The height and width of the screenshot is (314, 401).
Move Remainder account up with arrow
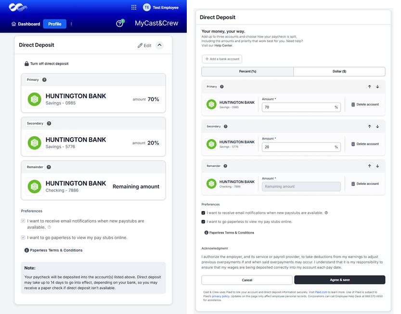(370, 166)
